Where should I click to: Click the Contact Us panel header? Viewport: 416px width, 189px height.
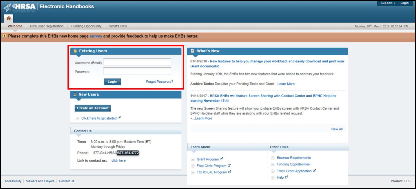point(126,131)
